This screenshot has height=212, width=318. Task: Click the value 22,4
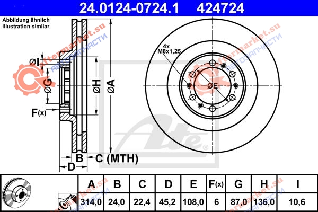142,202
